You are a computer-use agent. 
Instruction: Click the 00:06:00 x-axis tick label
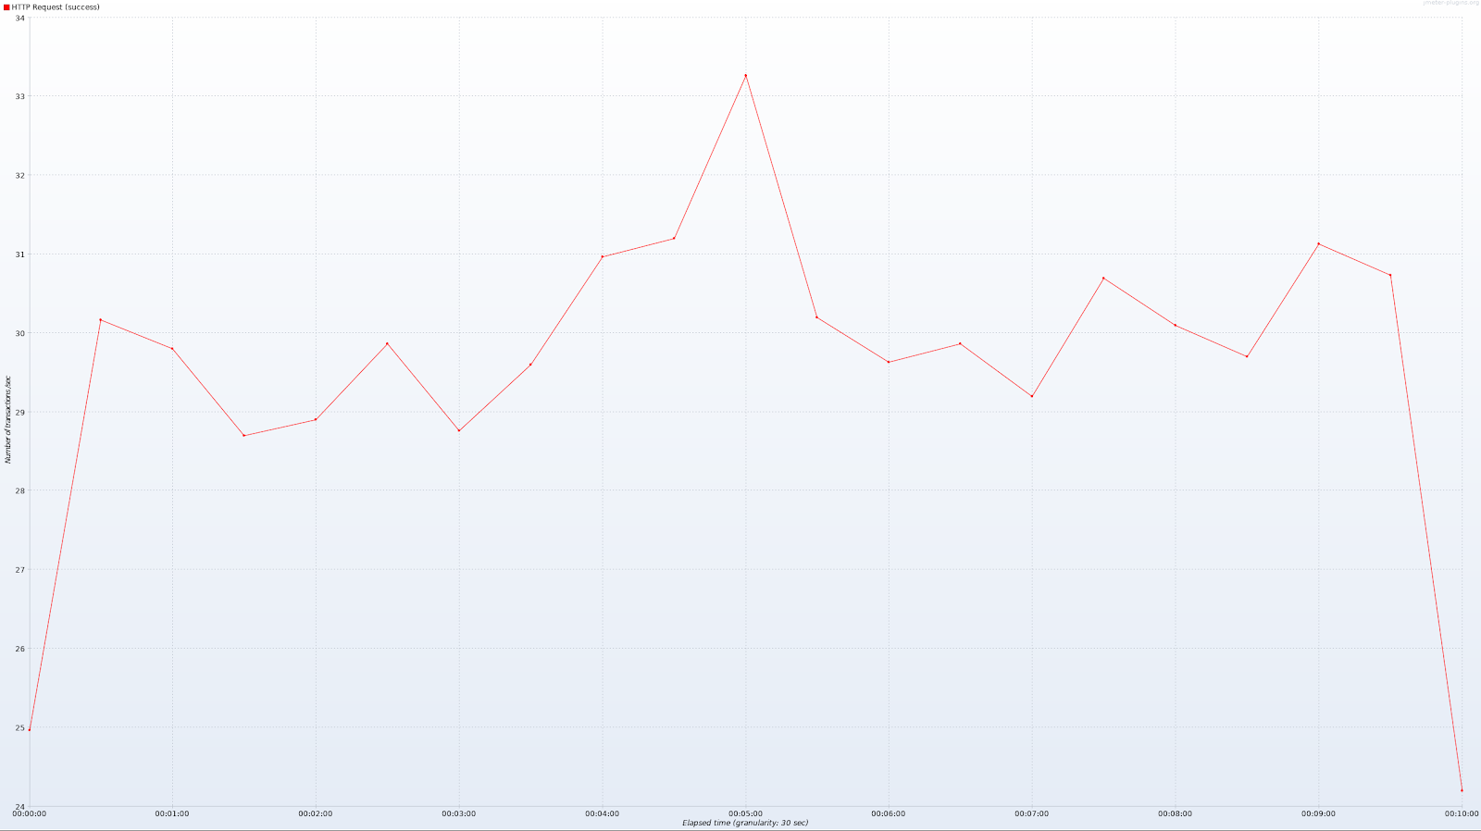pos(889,813)
